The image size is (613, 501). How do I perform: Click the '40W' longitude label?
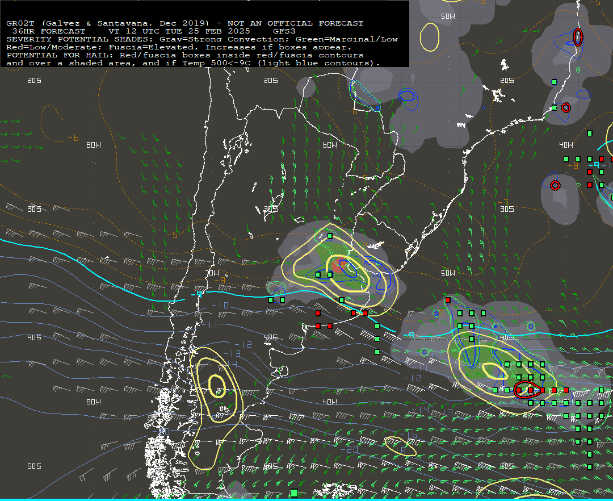(x=566, y=145)
